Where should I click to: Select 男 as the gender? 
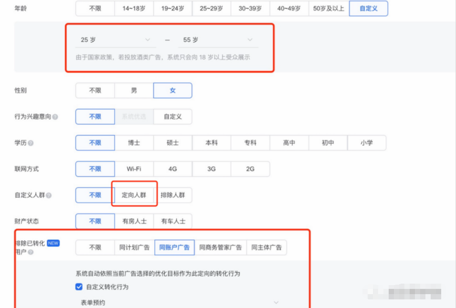click(x=134, y=90)
